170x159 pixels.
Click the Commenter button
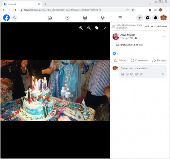140,60
